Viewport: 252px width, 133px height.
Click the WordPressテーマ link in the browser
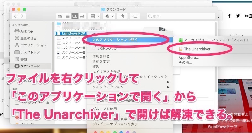click(222, 127)
